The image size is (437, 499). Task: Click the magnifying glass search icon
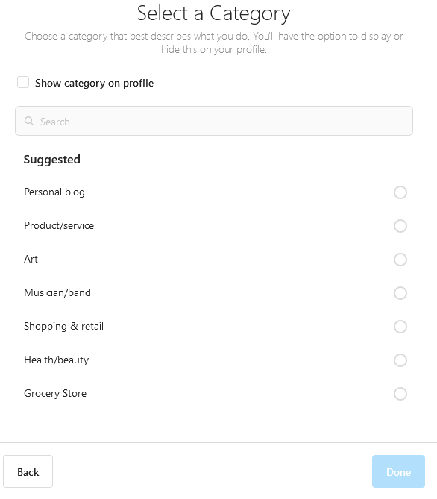29,121
